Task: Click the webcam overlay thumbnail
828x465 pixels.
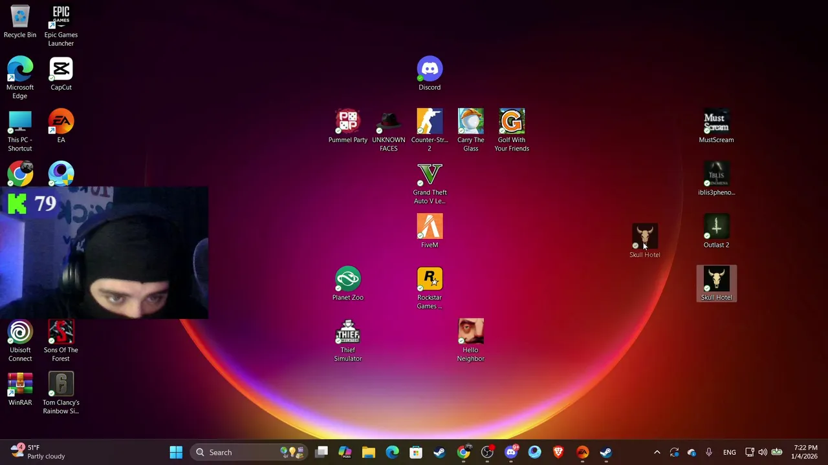Action: click(104, 253)
